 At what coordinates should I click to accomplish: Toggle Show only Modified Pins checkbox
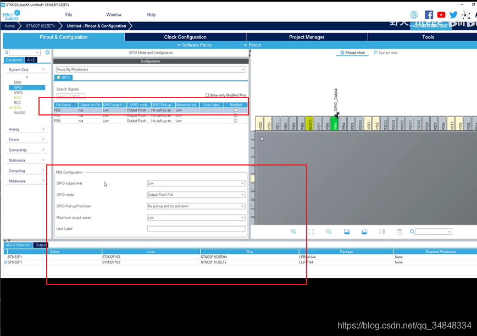pos(207,95)
